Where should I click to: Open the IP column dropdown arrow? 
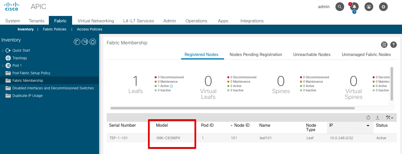(x=368, y=126)
